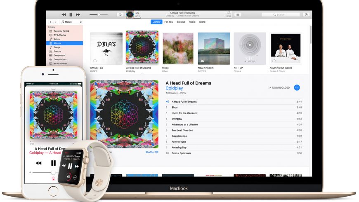This screenshot has width=359, height=202.
Task: Click the Coldplay artist link
Action: coord(174,88)
